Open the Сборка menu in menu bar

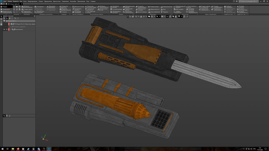pos(41,1)
